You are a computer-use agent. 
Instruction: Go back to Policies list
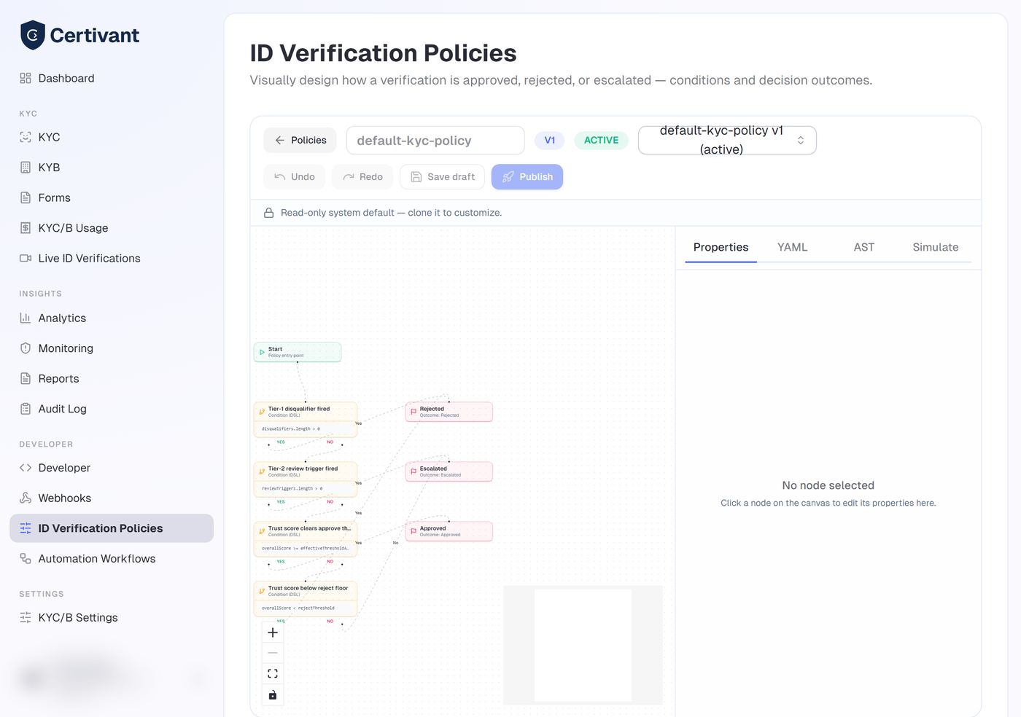pyautogui.click(x=300, y=140)
